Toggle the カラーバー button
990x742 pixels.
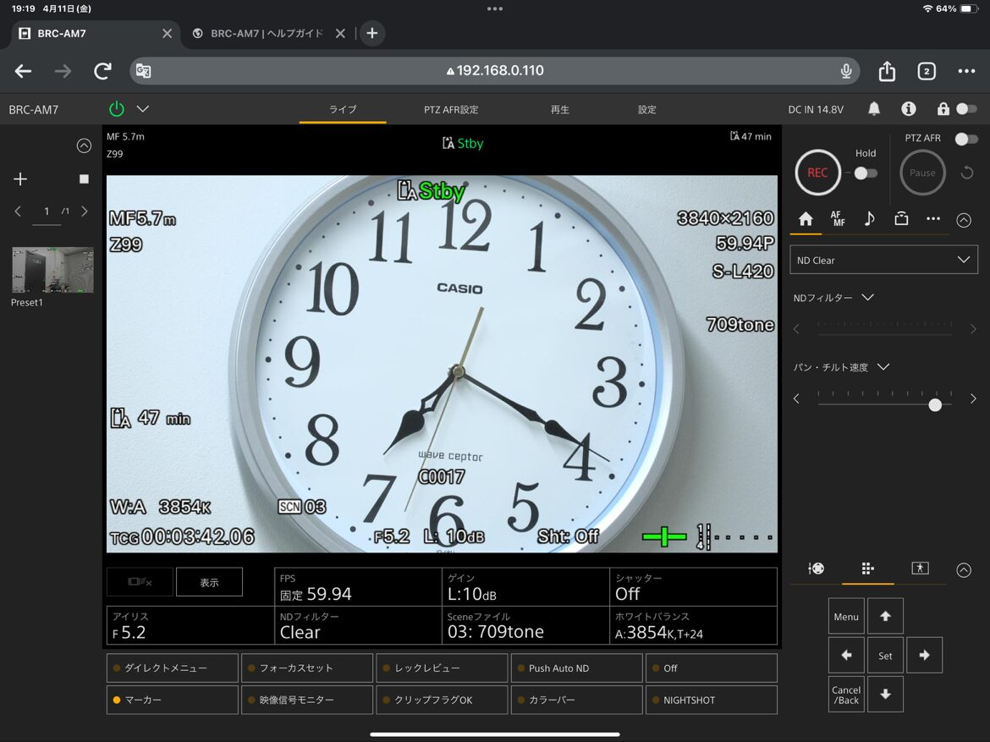pos(576,701)
